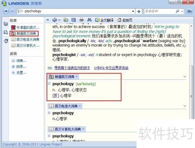This screenshot has height=148, width=195.
Task: Print the entry with the printer icon
Action: [82, 20]
